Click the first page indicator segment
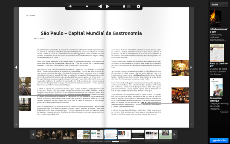The image size is (230, 144). pyautogui.click(x=84, y=142)
